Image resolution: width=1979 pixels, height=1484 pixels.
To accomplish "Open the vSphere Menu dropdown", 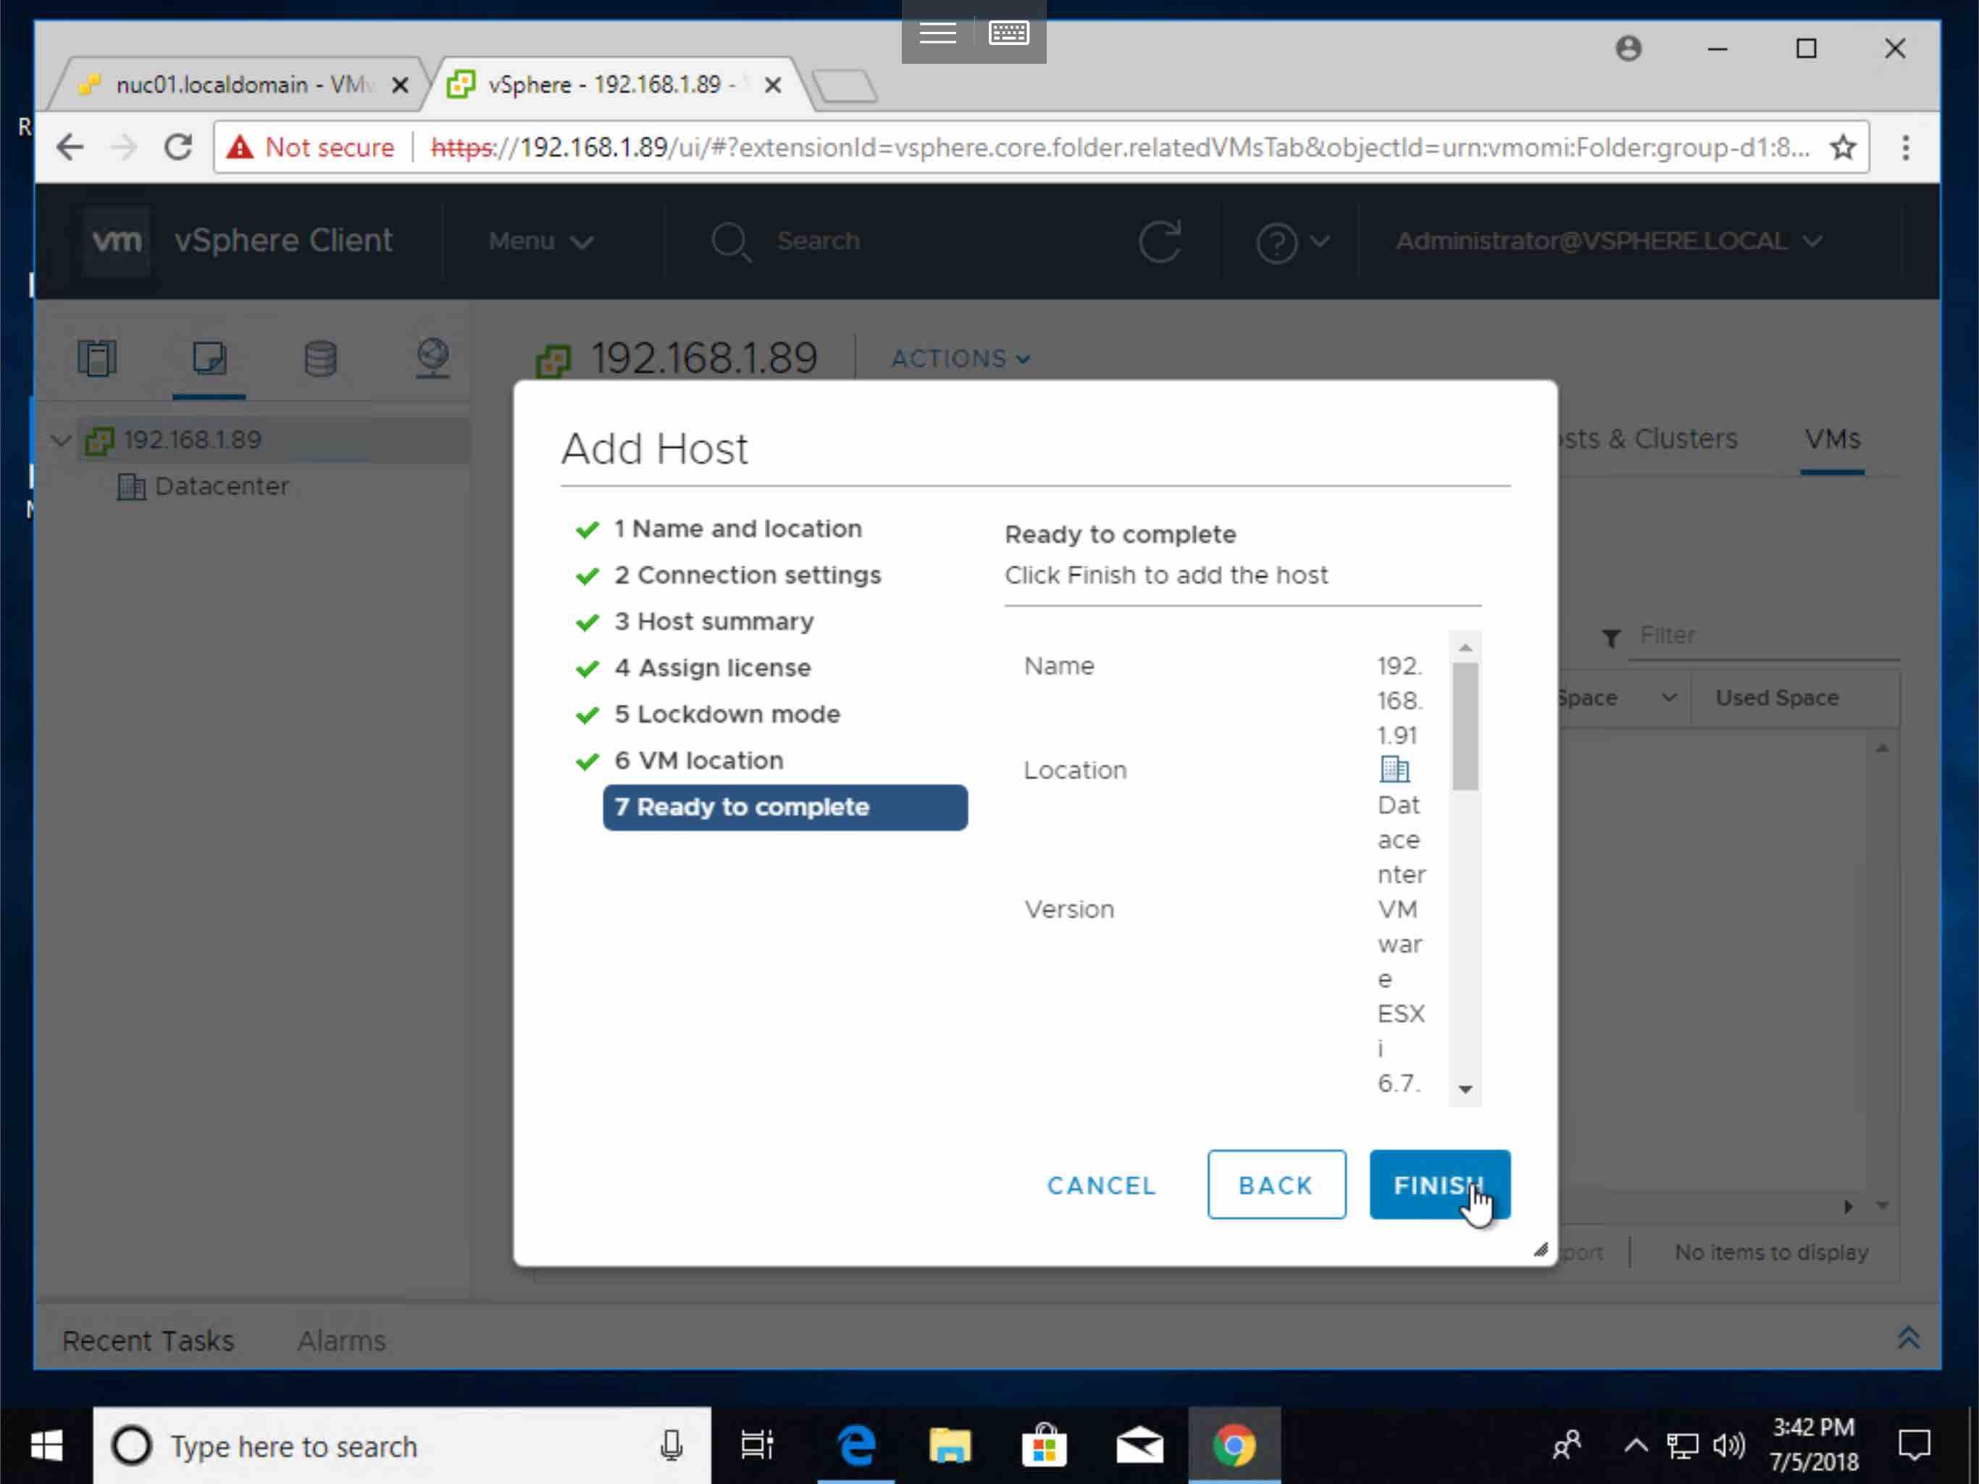I will (x=540, y=242).
